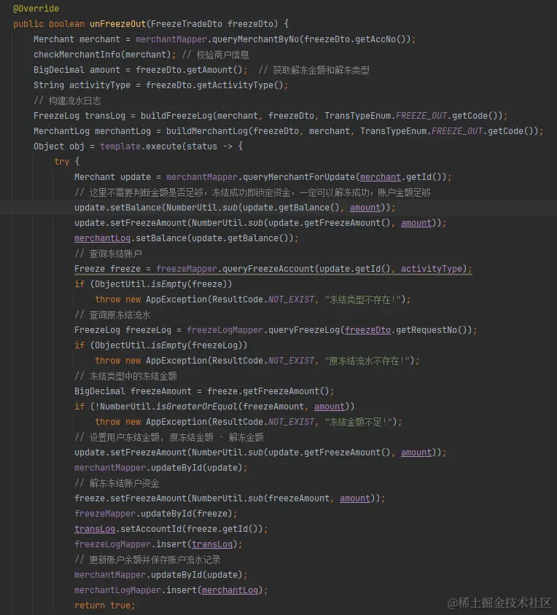Select the queryMerchantByNo call
The height and width of the screenshot is (615, 557).
(256, 39)
